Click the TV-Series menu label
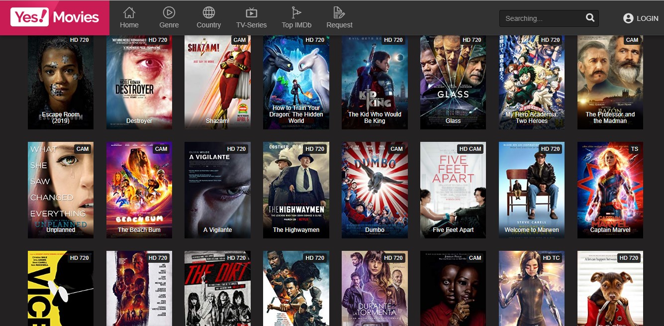The height and width of the screenshot is (326, 664). click(251, 25)
